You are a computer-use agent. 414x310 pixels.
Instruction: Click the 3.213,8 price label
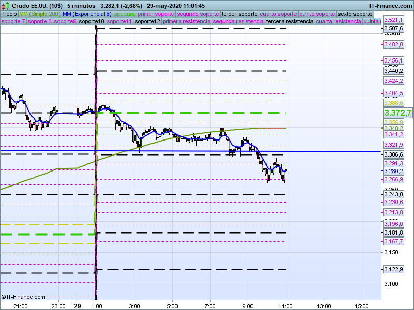[x=393, y=212]
